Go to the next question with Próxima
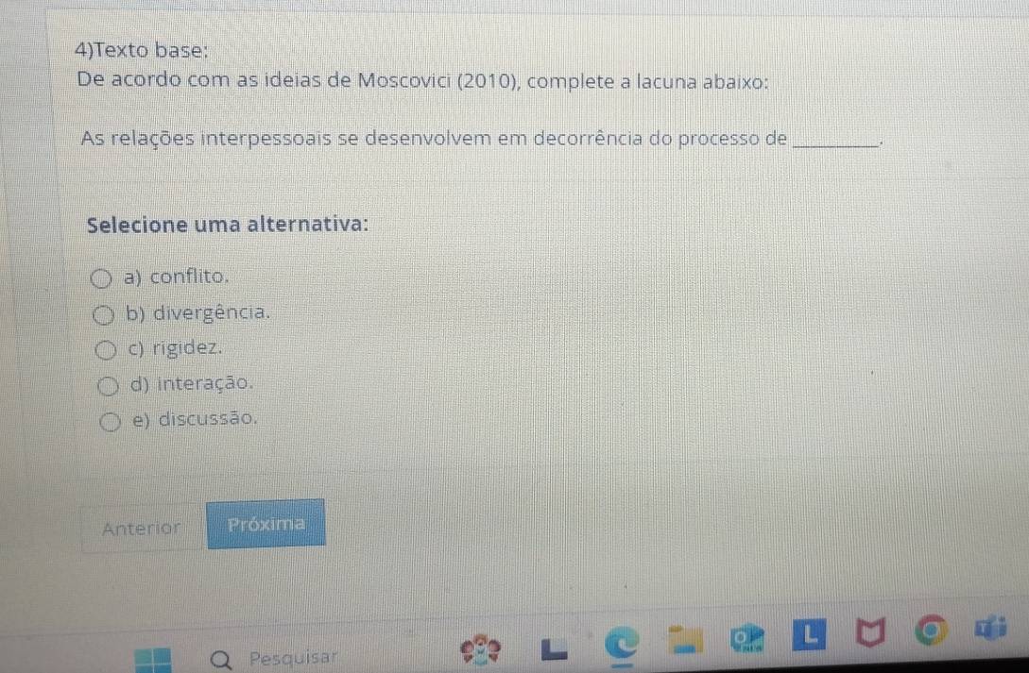Viewport: 1029px width, 673px height. click(x=266, y=524)
